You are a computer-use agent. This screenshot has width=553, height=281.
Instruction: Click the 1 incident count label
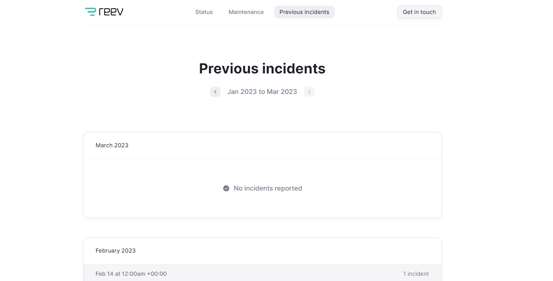[416, 274]
